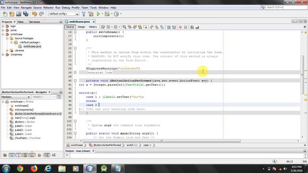The image size is (308, 173).
Task: Click the switchcase breadcrumb item
Action: coord(77,145)
